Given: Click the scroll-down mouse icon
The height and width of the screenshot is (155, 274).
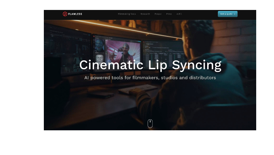Looking at the screenshot, I should click(150, 123).
